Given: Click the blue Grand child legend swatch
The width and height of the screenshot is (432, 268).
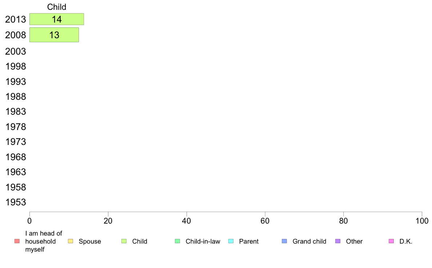Looking at the screenshot, I should 284,241.
